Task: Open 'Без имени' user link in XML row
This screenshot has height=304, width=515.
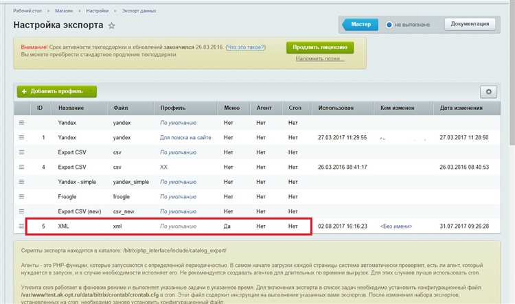Action: (x=396, y=226)
